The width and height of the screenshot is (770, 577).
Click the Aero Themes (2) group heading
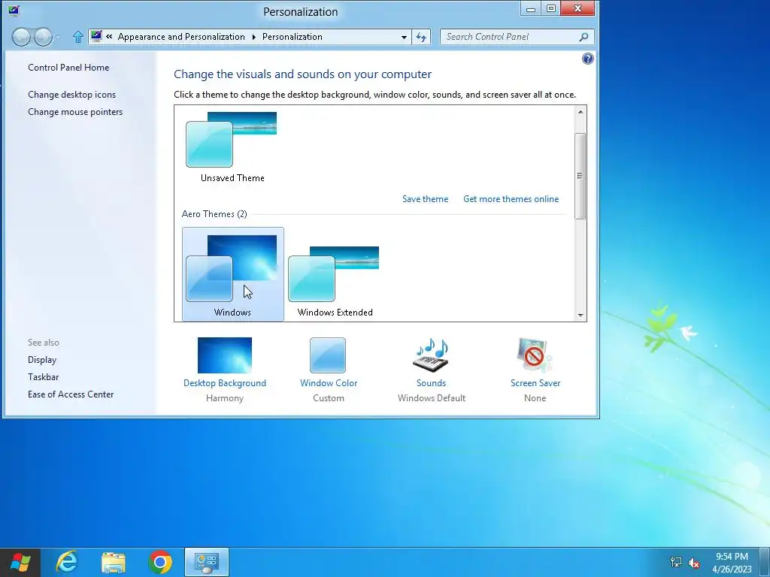tap(214, 214)
